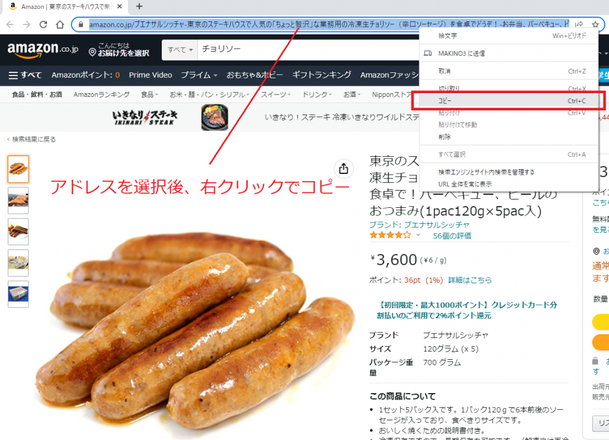Expand the rating breakdown chevron
This screenshot has height=440, width=609.
pos(418,235)
